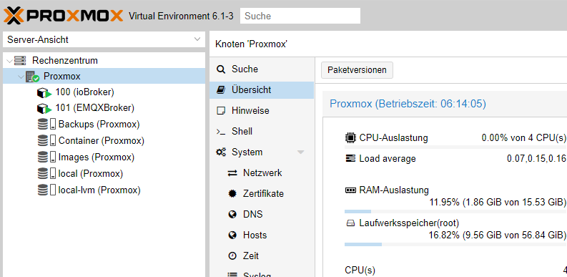Click the System gears icon

click(221, 152)
